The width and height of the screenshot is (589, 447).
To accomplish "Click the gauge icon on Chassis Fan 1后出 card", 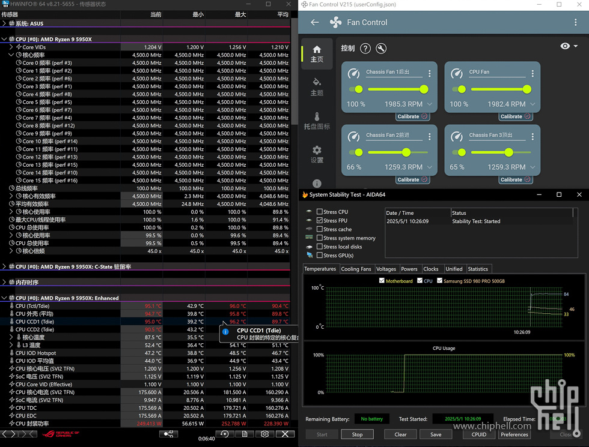I will (x=353, y=73).
